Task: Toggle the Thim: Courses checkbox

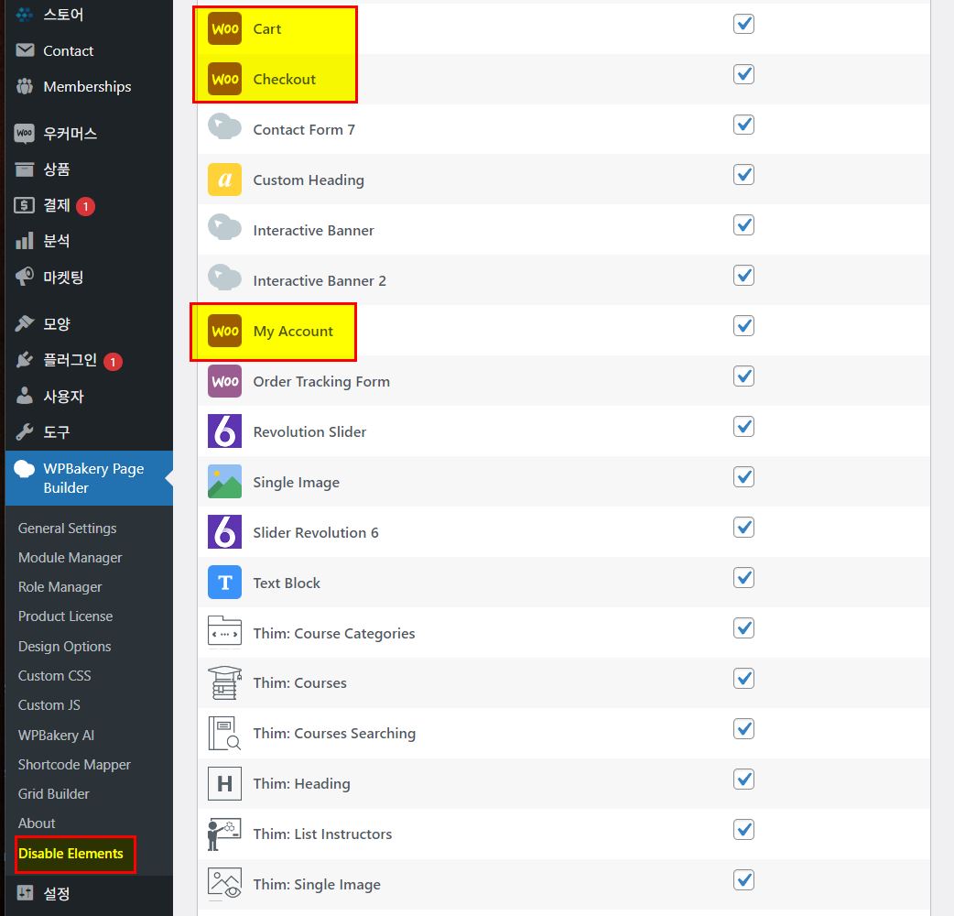Action: pyautogui.click(x=743, y=678)
